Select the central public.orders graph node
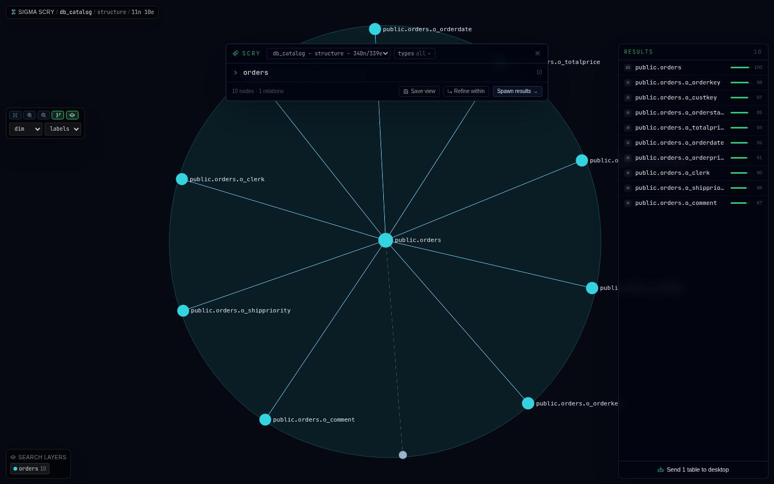The width and height of the screenshot is (774, 484). tap(385, 240)
